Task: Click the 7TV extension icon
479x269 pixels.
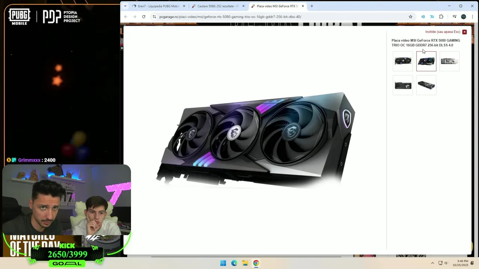Action: (x=432, y=17)
